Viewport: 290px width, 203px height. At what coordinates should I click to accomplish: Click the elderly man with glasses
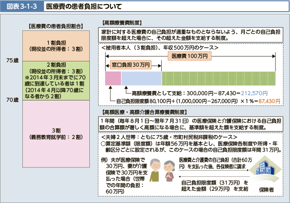point(155,170)
